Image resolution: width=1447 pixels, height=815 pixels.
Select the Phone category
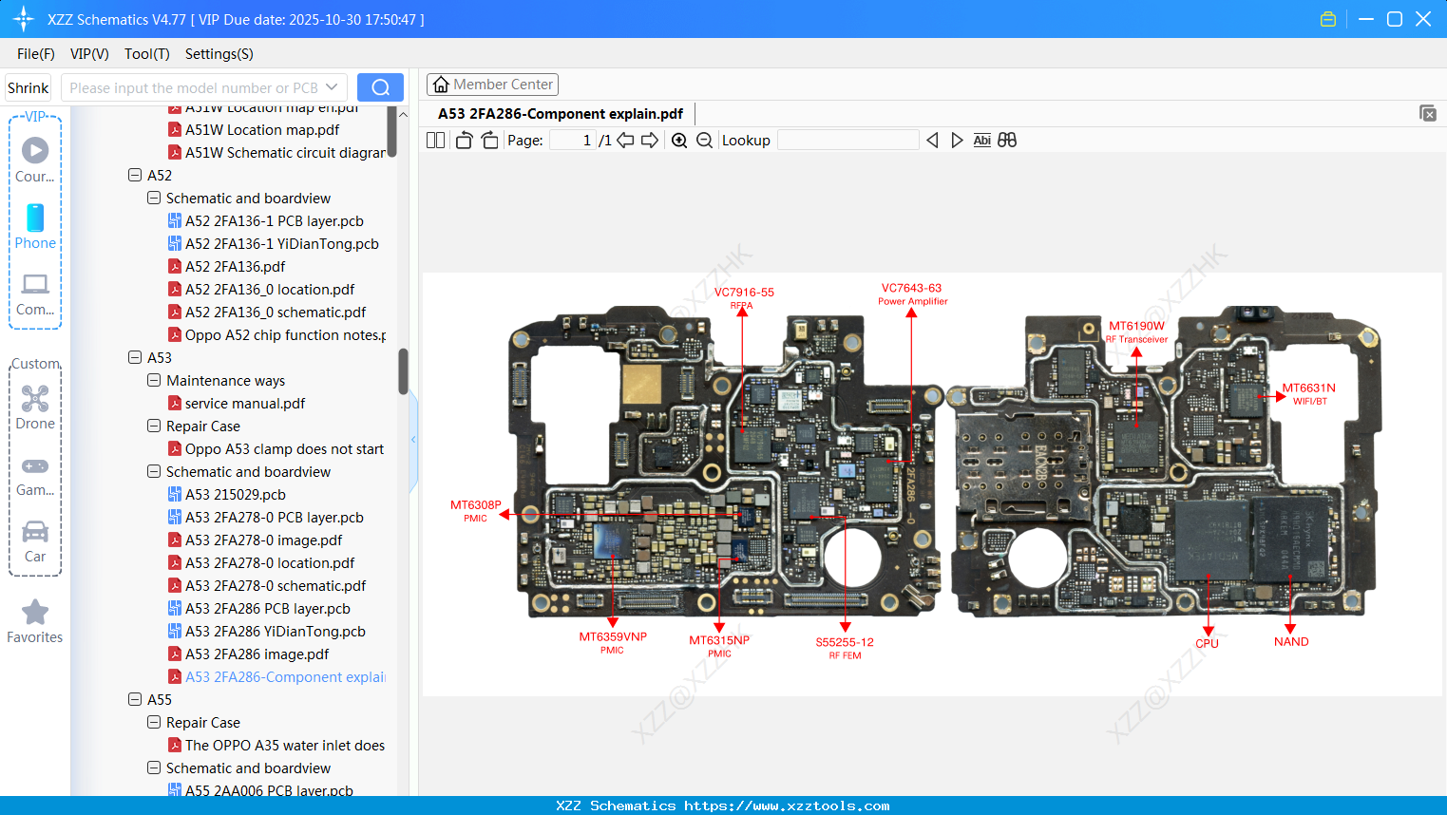point(35,226)
